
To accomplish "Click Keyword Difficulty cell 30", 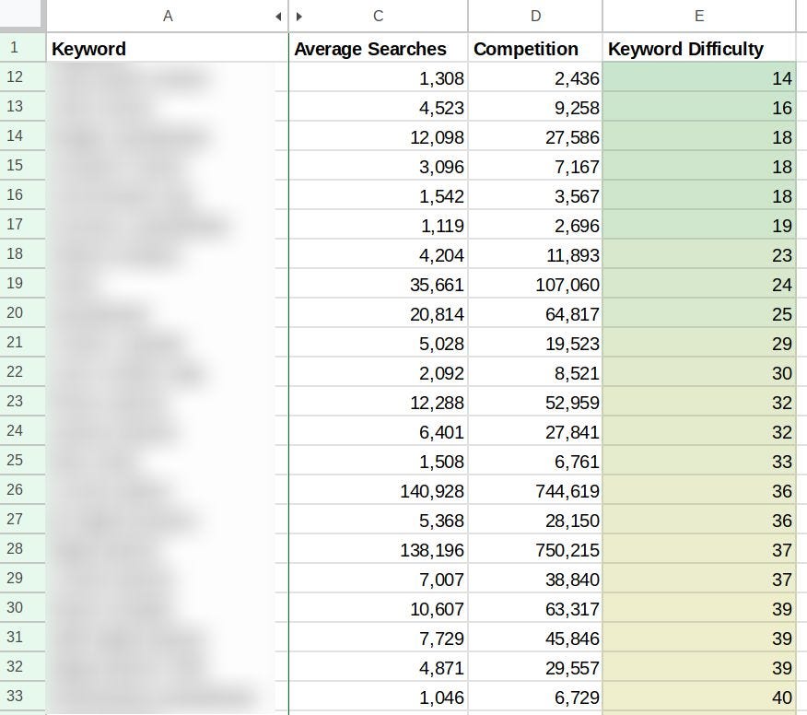I will click(x=699, y=372).
